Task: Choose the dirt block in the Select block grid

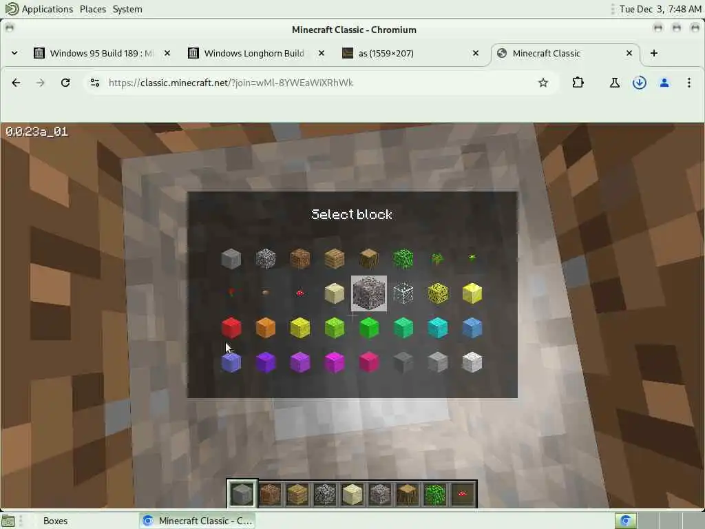Action: coord(300,259)
